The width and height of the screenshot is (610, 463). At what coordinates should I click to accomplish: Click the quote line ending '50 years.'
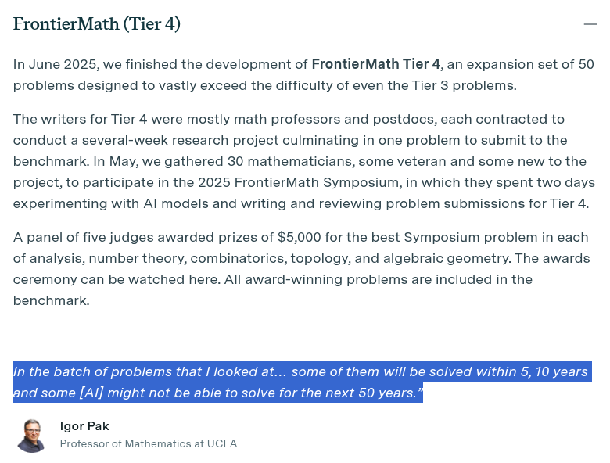click(218, 393)
